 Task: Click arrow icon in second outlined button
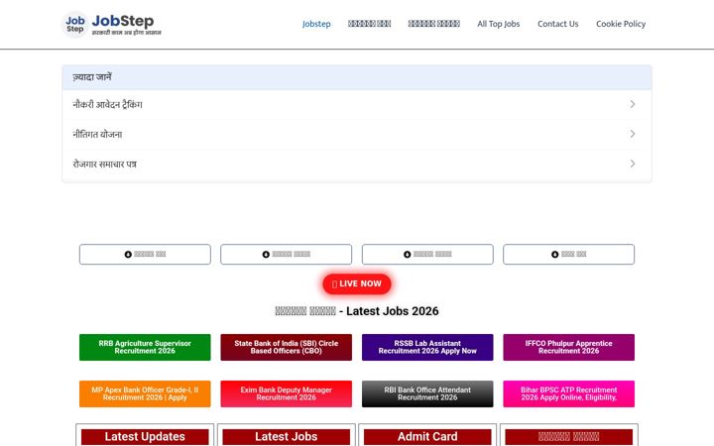(x=266, y=255)
